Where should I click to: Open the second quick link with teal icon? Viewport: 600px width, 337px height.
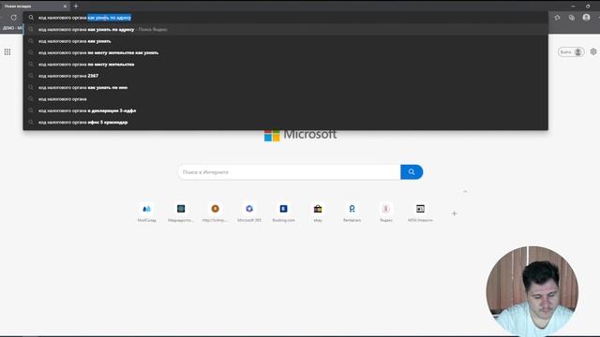coord(181,212)
